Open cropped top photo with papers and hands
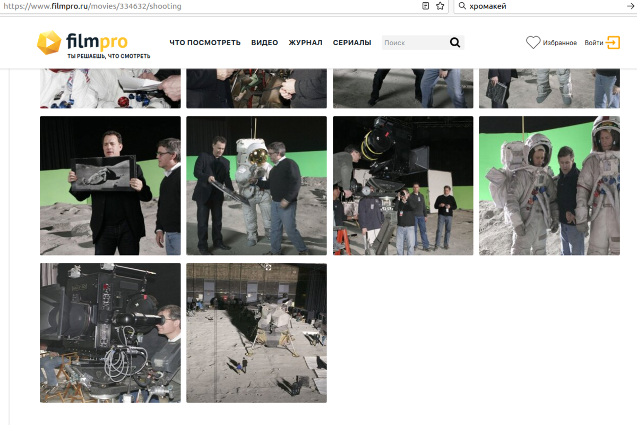Screen dimensions: 637x425 pyautogui.click(x=110, y=88)
